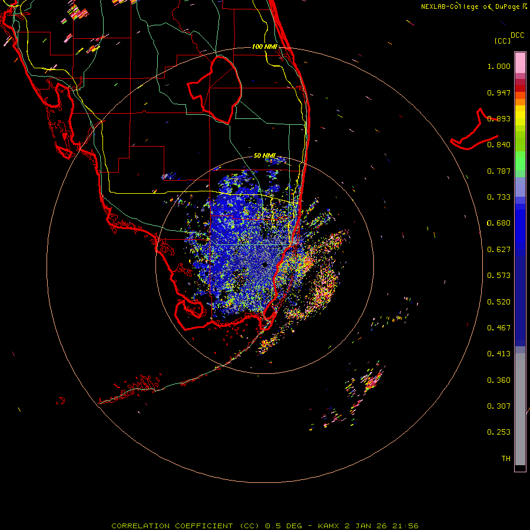
Task: Click the TH threshold label on scale
Action: click(506, 459)
